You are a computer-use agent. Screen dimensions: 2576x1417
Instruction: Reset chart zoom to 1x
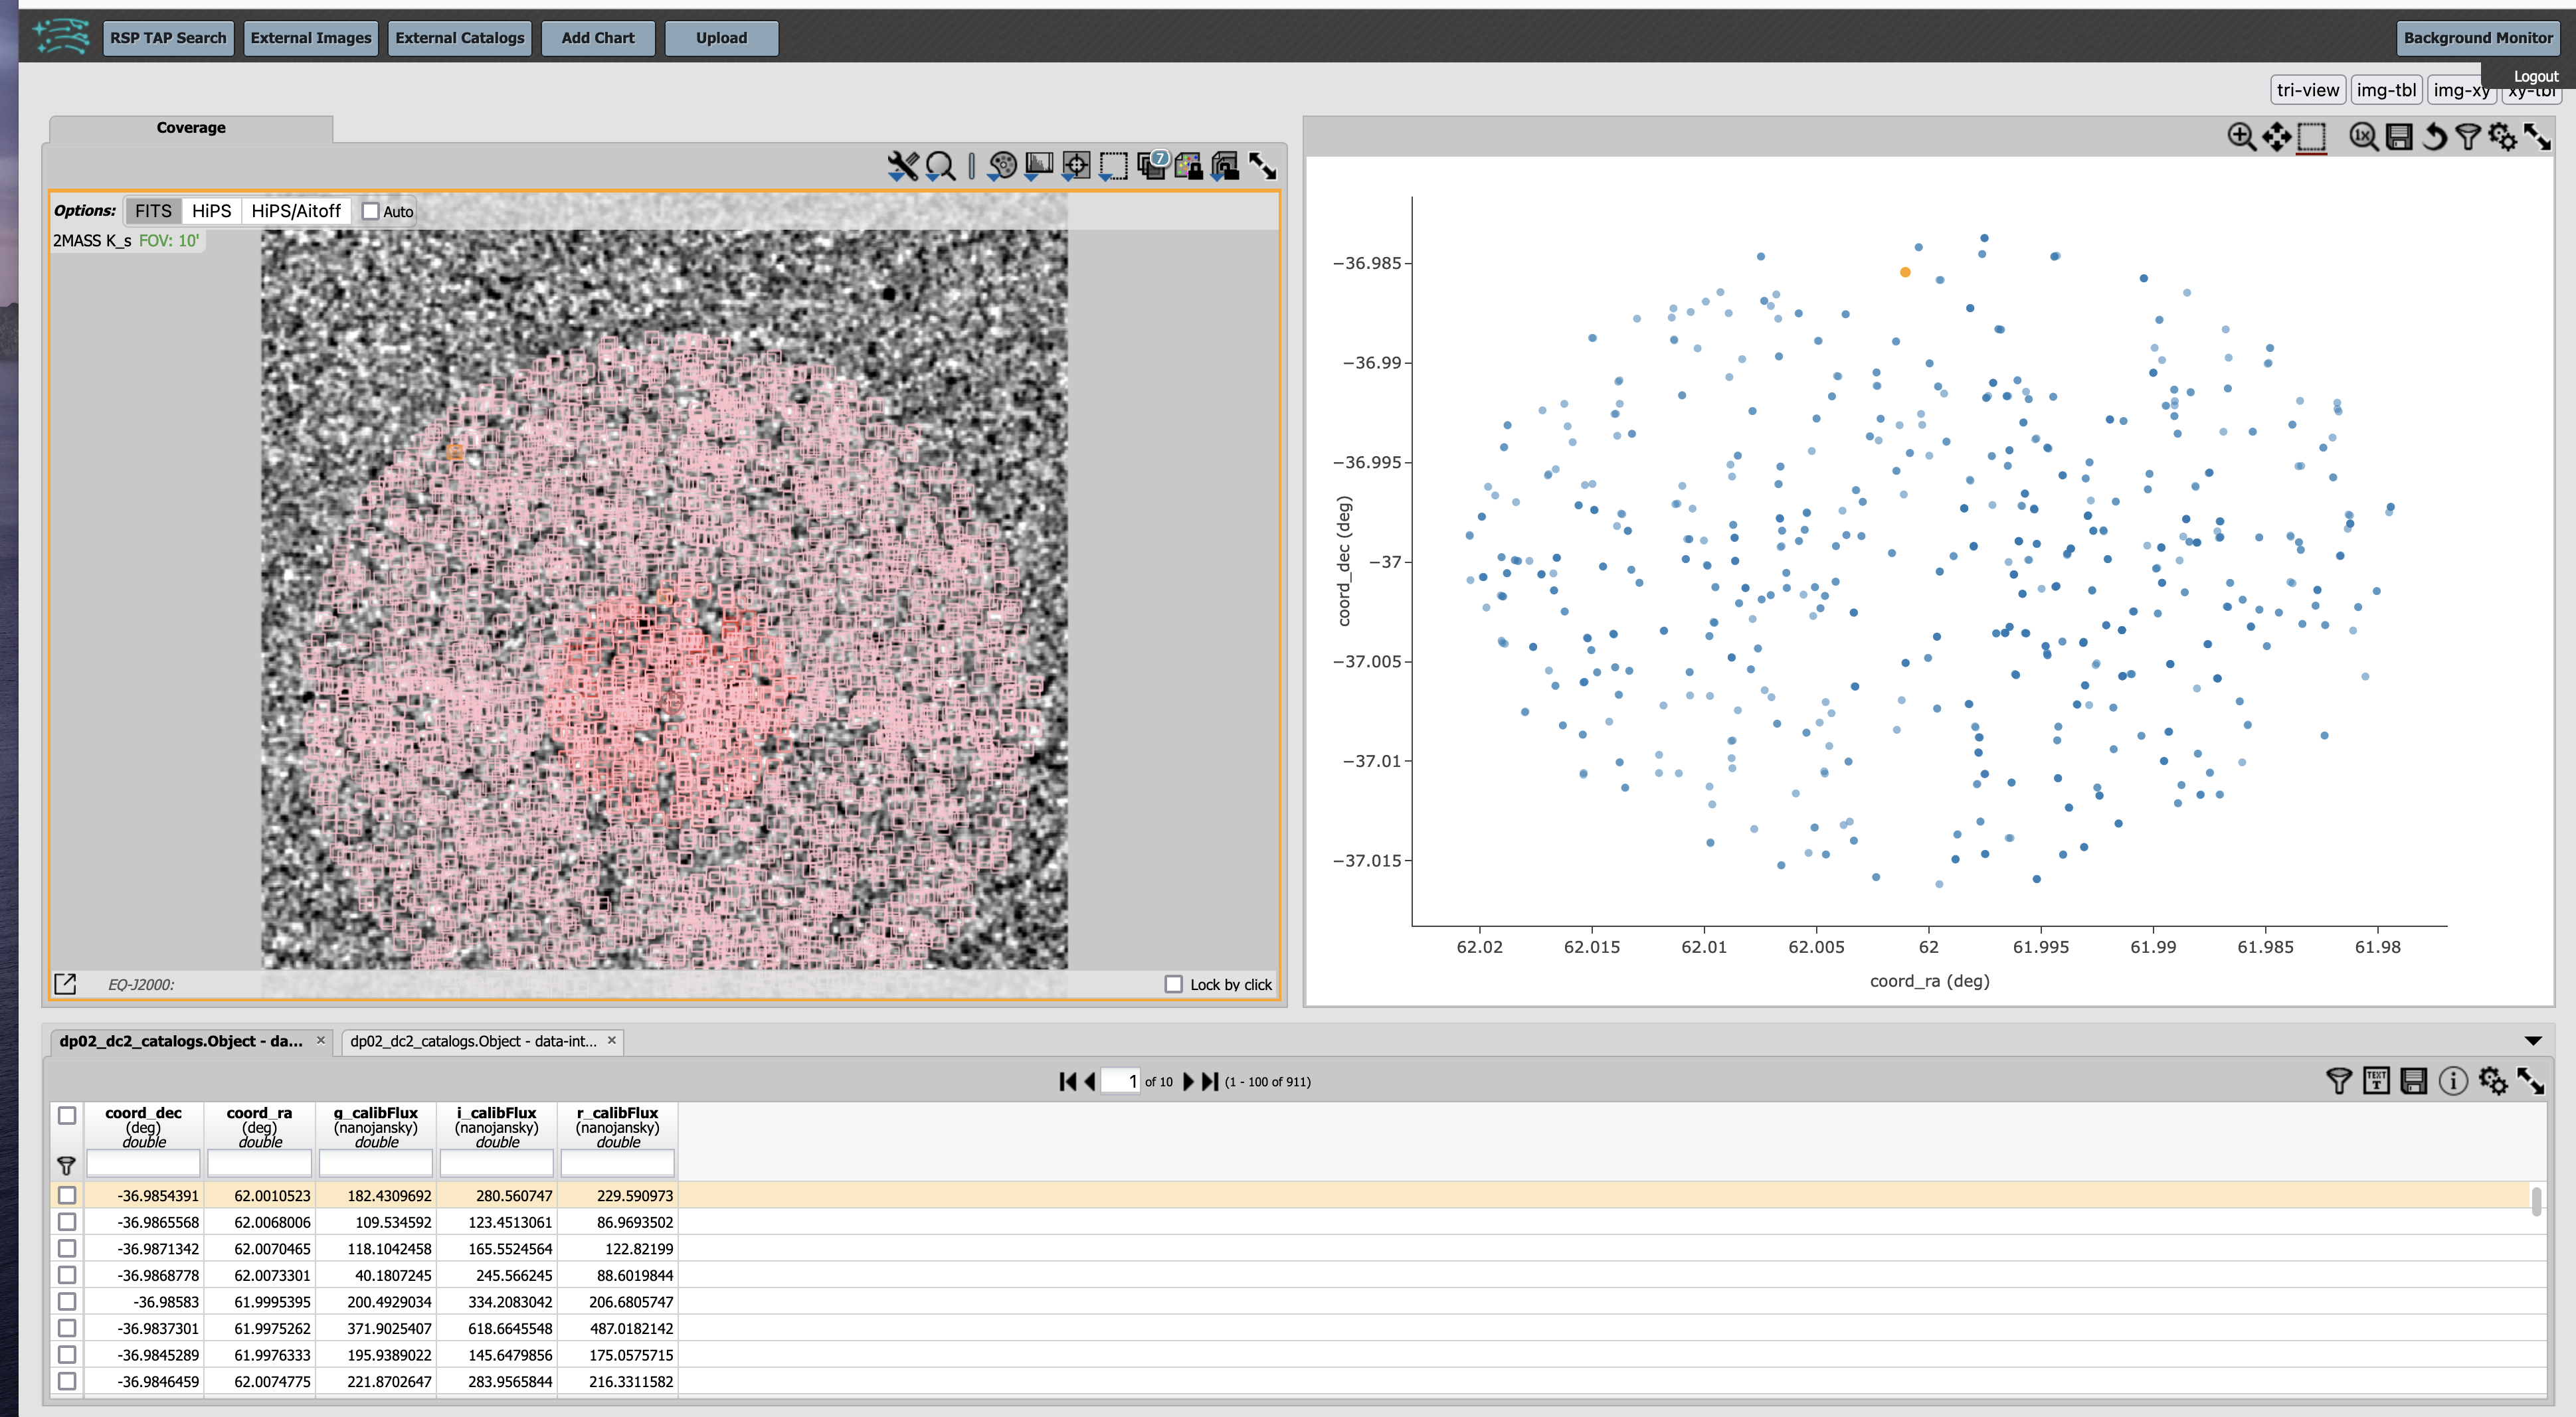point(2364,137)
